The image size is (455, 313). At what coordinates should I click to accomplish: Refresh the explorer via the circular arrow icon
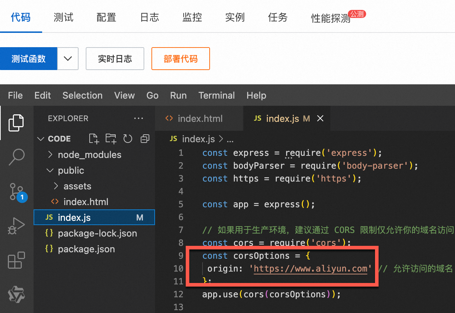point(128,139)
